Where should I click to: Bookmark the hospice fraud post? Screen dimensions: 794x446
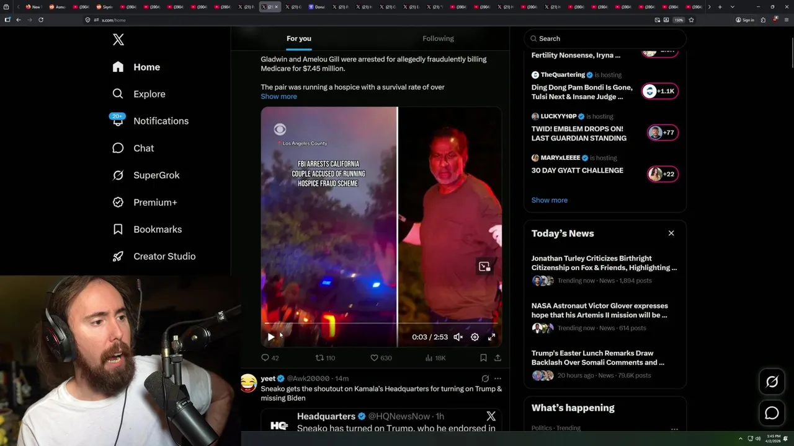483,357
